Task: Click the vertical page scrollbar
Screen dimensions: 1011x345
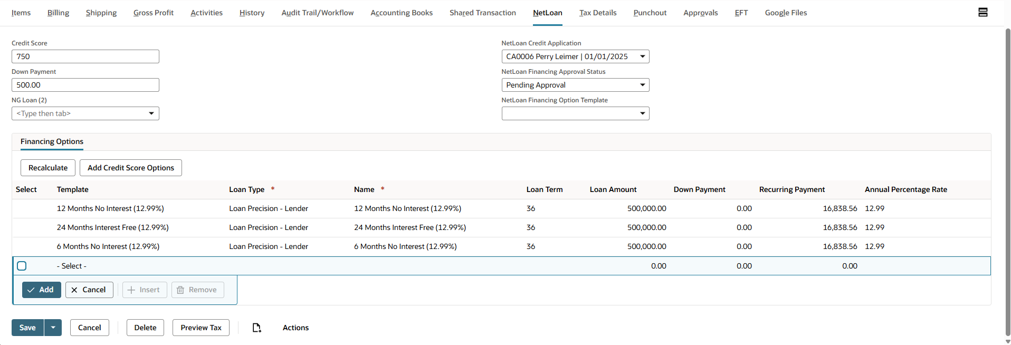Action: [x=1007, y=179]
